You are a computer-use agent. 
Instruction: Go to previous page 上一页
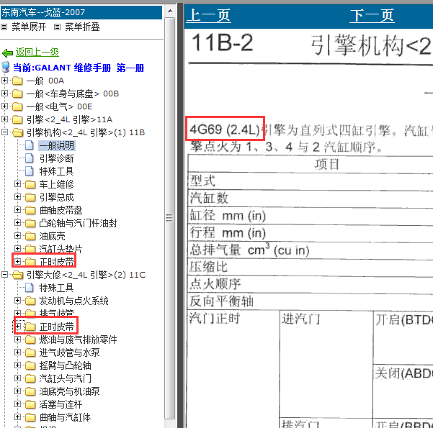tap(208, 15)
